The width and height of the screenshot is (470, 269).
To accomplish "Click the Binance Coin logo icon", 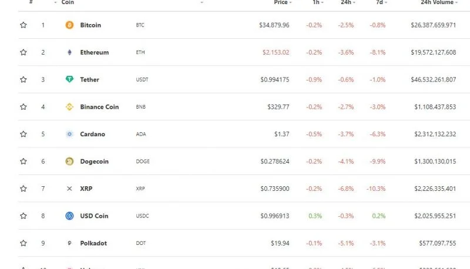I will point(69,107).
